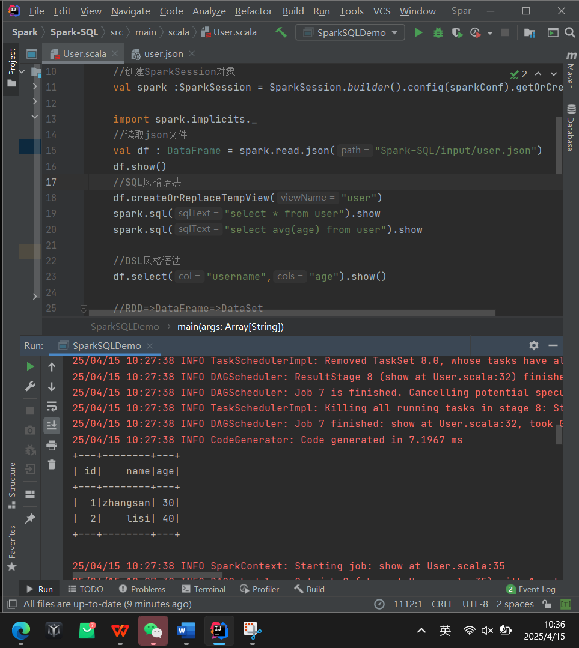Toggle the Favorites tool window
Image resolution: width=579 pixels, height=648 pixels.
click(11, 548)
